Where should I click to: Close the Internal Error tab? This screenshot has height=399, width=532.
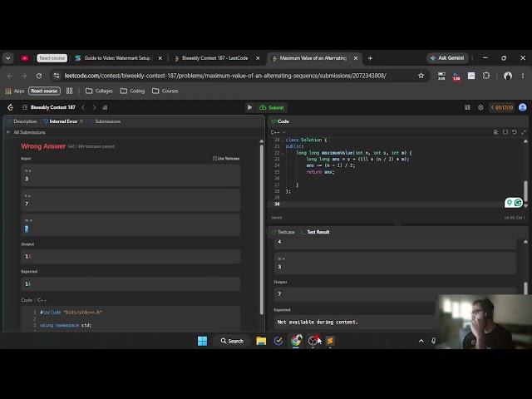pyautogui.click(x=81, y=121)
